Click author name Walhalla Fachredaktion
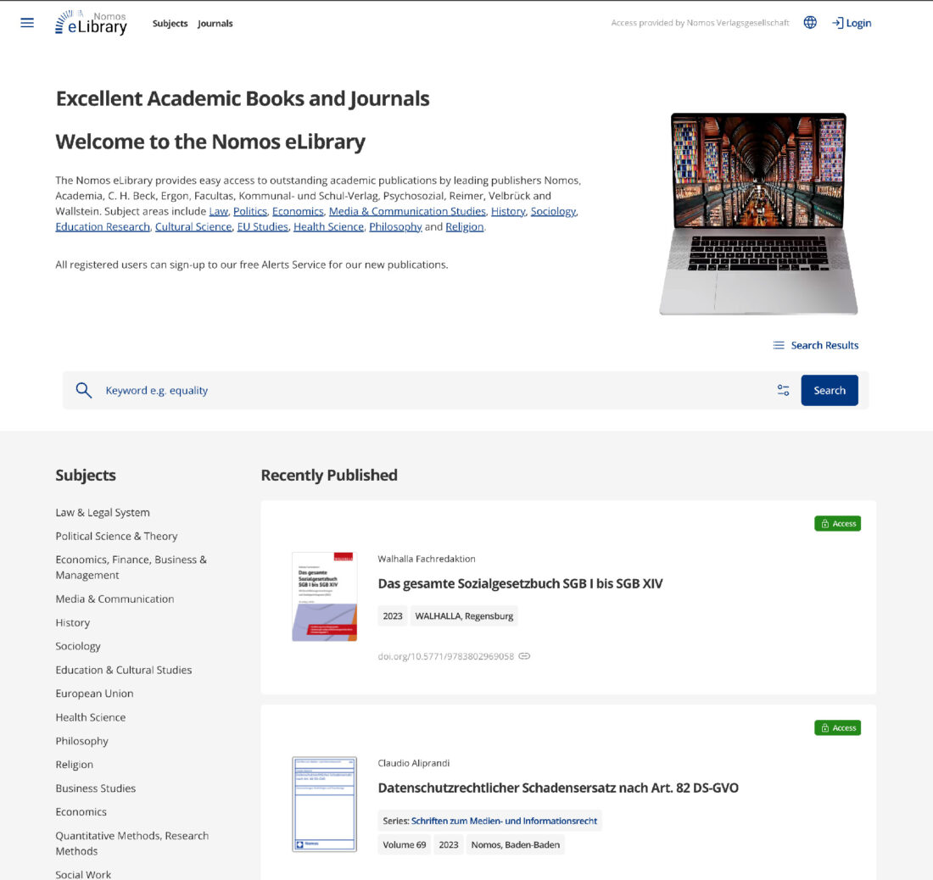This screenshot has width=933, height=880. point(427,559)
